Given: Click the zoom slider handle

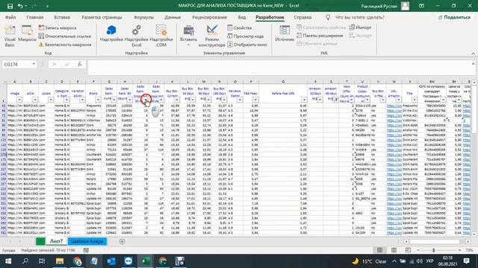Looking at the screenshot, I should click(x=433, y=250).
